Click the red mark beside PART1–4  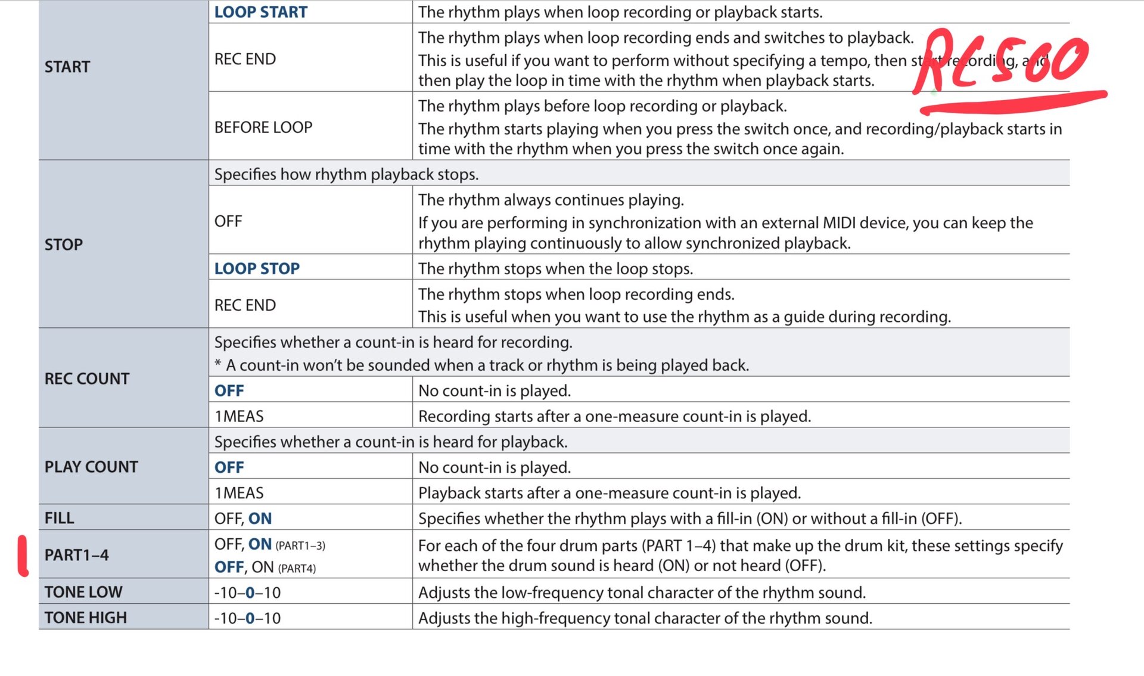(23, 556)
